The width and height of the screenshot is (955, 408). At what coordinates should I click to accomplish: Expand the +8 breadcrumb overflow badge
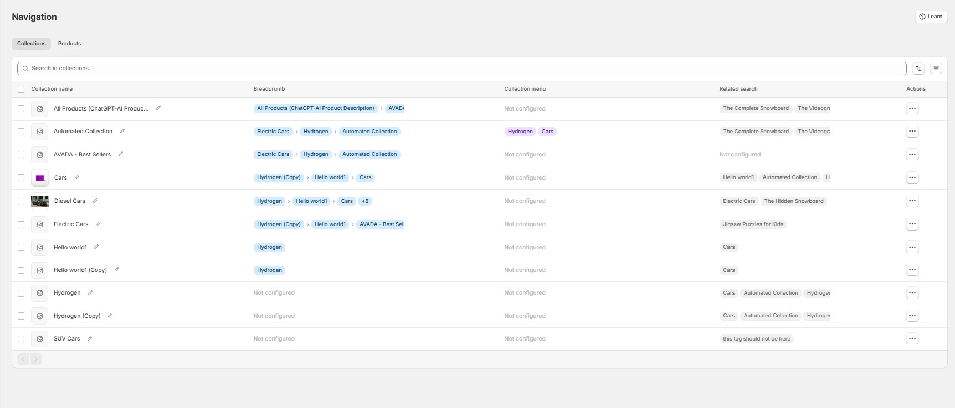point(365,201)
